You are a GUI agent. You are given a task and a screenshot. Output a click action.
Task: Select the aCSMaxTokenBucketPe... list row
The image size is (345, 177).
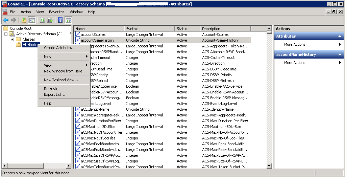[x=163, y=167]
